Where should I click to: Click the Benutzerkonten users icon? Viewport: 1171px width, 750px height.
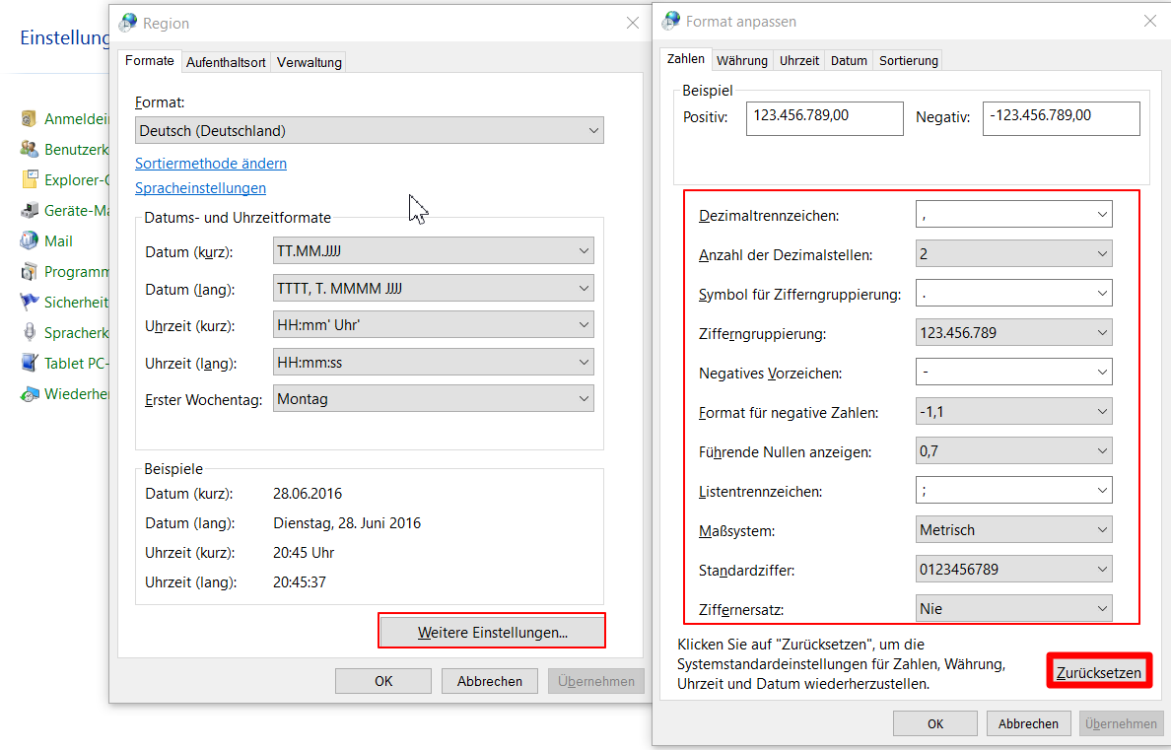pos(30,150)
